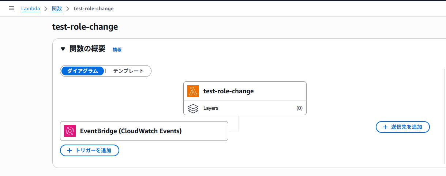This screenshot has height=176, width=446.
Task: Click the pink EventBridge icon
Action: click(70, 131)
